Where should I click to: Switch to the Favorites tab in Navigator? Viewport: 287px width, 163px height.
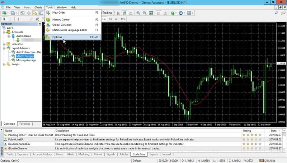(25, 124)
